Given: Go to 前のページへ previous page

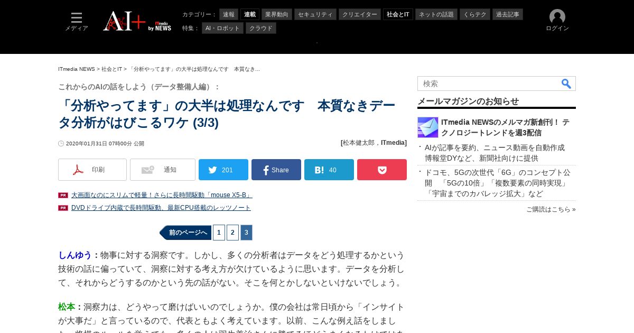Looking at the screenshot, I should click(x=185, y=233).
